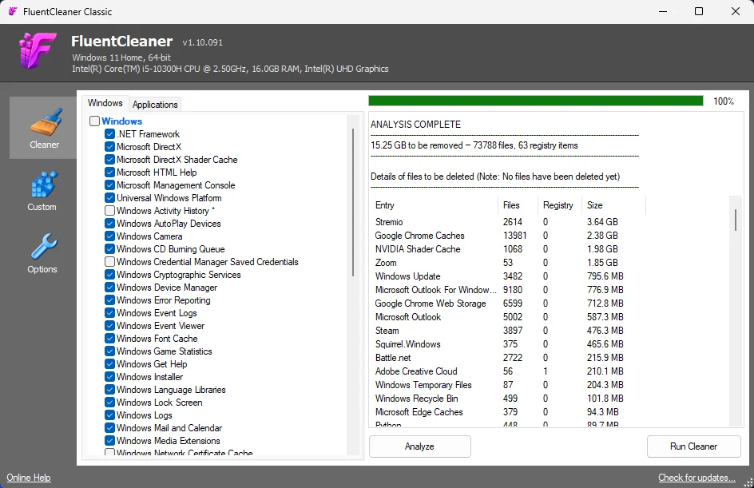The image size is (754, 488).
Task: Click the Windows Media Extensions item label
Action: (x=168, y=441)
